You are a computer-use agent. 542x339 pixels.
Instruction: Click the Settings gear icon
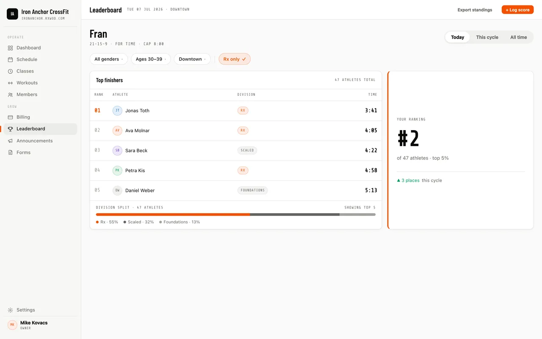pos(11,310)
